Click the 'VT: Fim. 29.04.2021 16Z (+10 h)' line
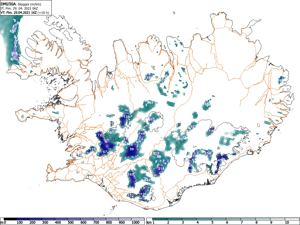The height and width of the screenshot is (225, 300). click(x=25, y=13)
